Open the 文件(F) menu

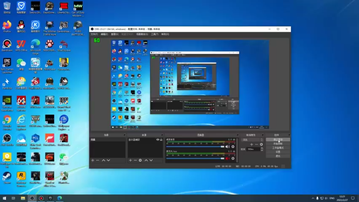pyautogui.click(x=94, y=34)
